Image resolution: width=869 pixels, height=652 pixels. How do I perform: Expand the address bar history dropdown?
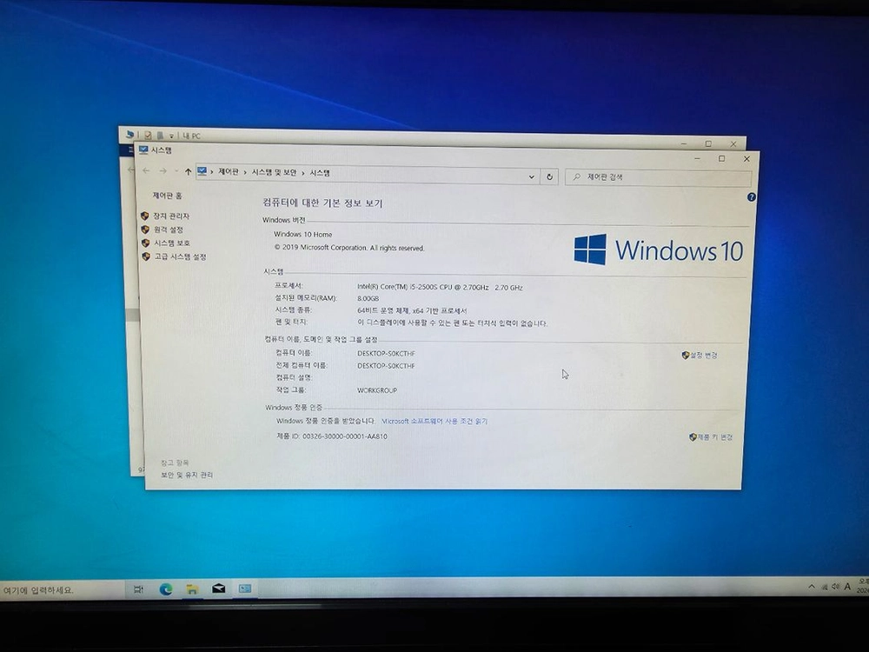tap(531, 176)
